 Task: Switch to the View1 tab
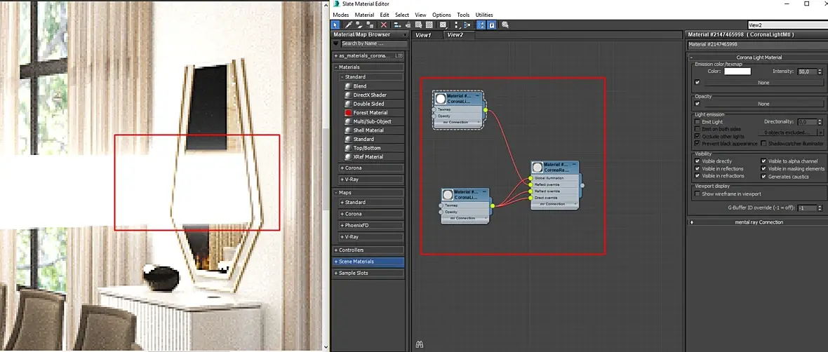pos(424,35)
